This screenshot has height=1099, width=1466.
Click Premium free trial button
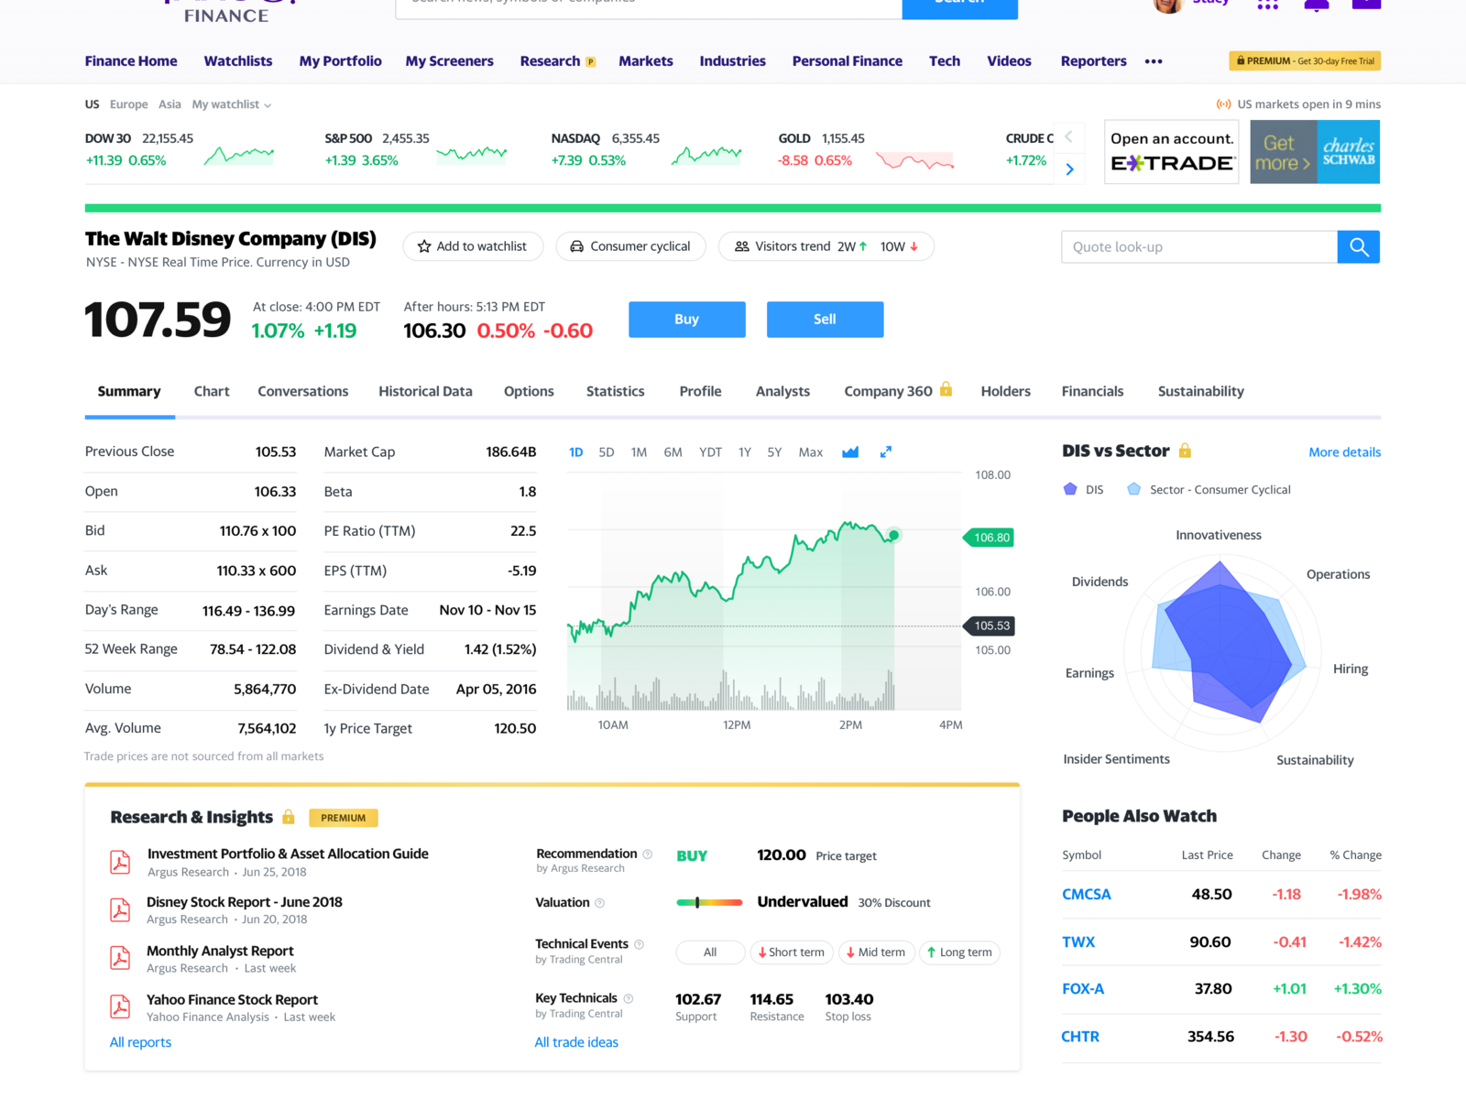point(1305,61)
